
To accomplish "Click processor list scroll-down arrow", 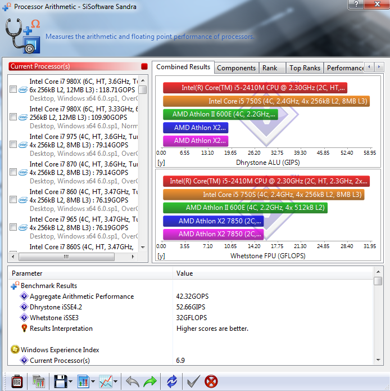I will [x=143, y=248].
